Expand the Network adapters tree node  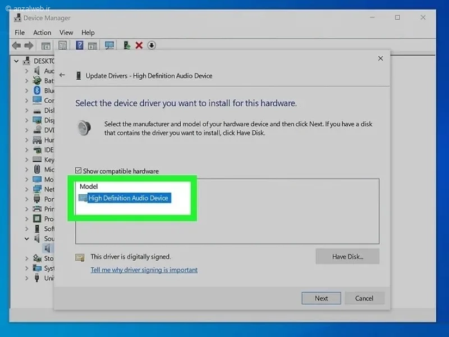point(26,189)
